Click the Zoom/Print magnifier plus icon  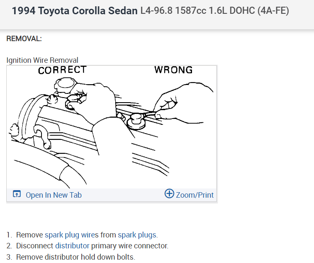[x=169, y=194]
